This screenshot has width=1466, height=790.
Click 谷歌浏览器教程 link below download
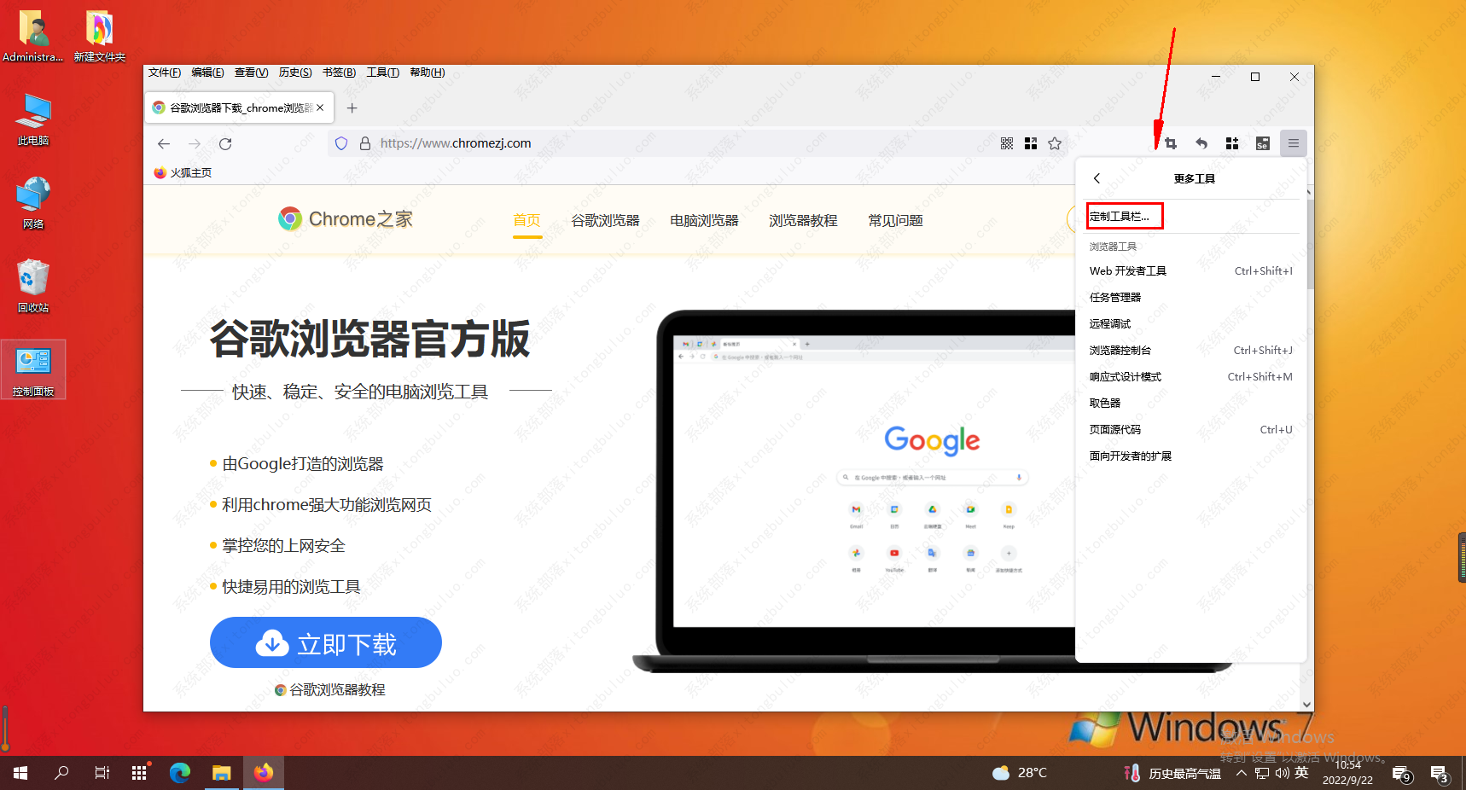click(330, 689)
